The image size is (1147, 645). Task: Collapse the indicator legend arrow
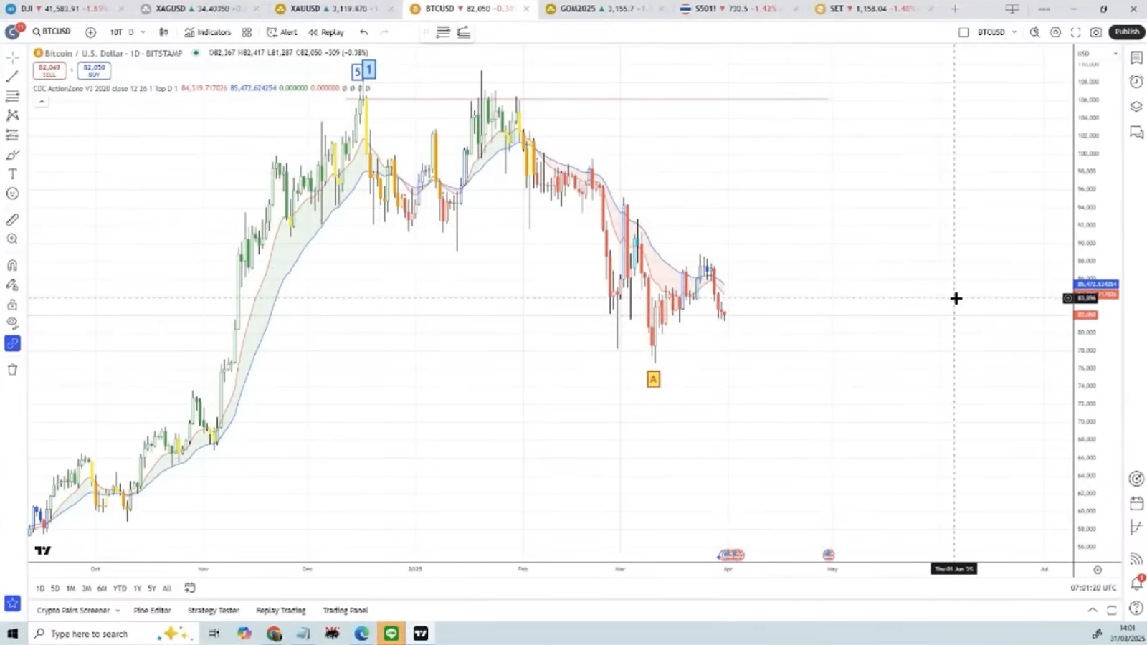(42, 102)
